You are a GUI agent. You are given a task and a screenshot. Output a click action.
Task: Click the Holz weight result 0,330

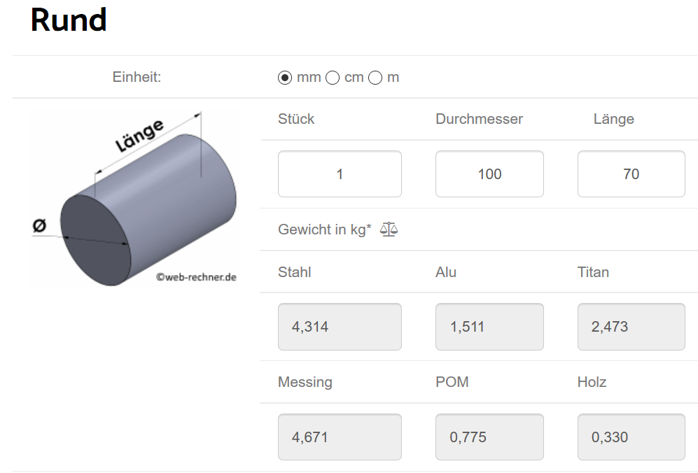(631, 437)
